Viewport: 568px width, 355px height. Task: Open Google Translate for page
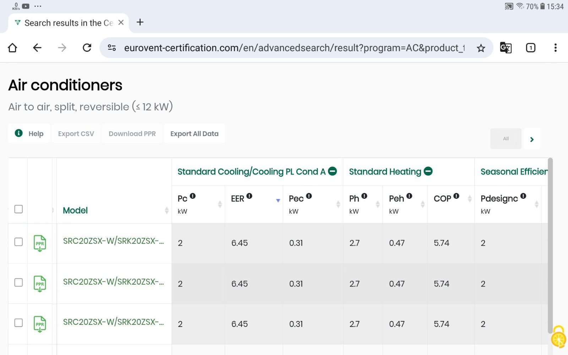click(x=506, y=48)
